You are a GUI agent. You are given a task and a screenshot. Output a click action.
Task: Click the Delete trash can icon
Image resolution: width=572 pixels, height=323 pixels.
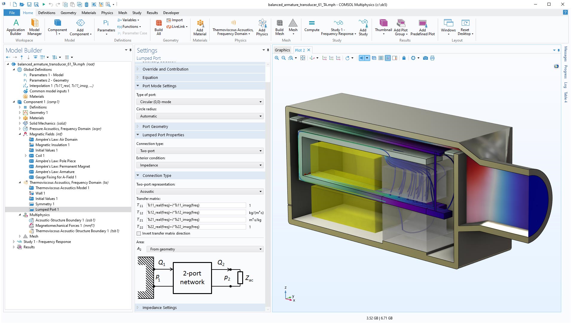86,4
